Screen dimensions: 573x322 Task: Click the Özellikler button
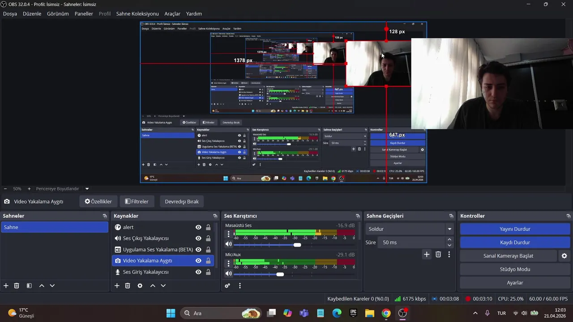tap(98, 201)
